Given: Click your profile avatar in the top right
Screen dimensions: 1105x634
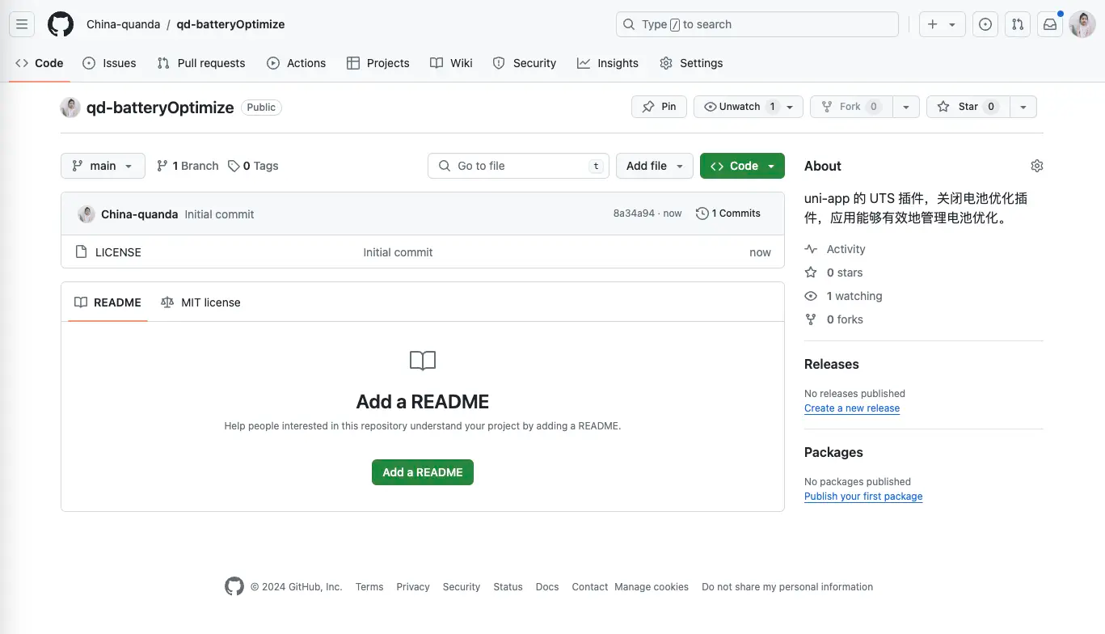Looking at the screenshot, I should click(x=1082, y=24).
